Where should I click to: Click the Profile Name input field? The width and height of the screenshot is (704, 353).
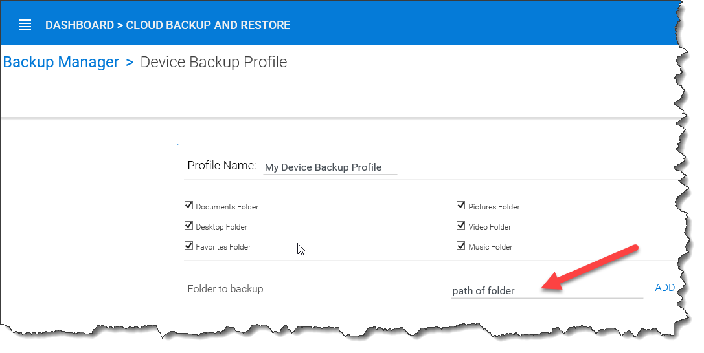point(330,167)
